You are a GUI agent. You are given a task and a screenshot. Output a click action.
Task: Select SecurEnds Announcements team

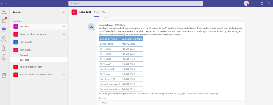[39, 34]
